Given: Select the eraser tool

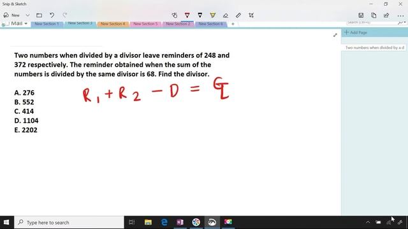Looking at the screenshot, I should click(226, 15).
